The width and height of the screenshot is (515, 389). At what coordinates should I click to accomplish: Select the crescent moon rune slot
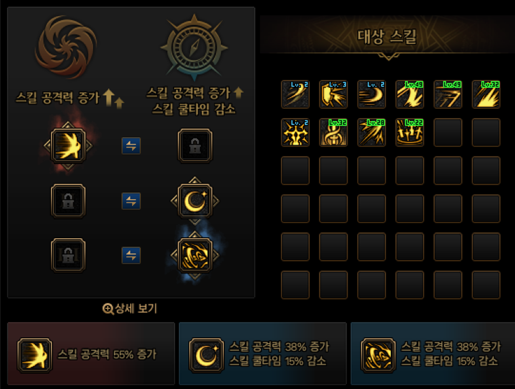[195, 201]
